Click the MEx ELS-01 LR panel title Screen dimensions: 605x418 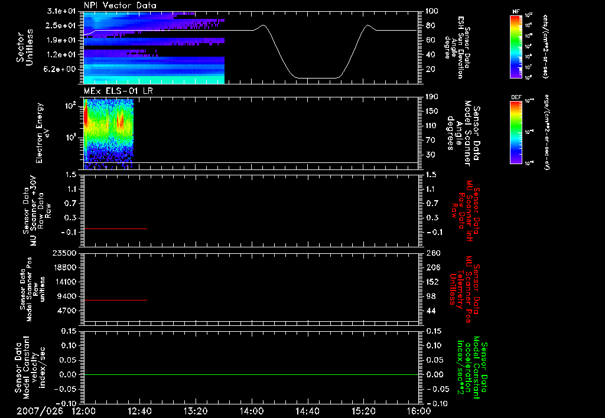(118, 91)
